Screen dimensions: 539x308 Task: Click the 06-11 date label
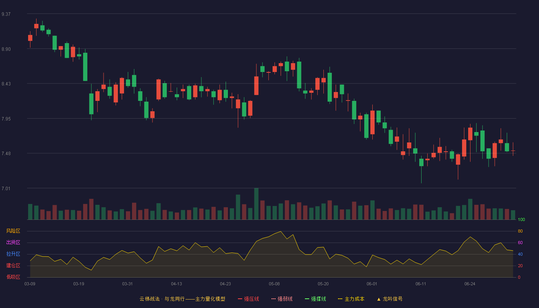pyautogui.click(x=421, y=284)
